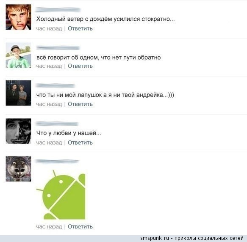
Task: Click the comment text 'Что у любви у нашей...'
Action: (69, 133)
